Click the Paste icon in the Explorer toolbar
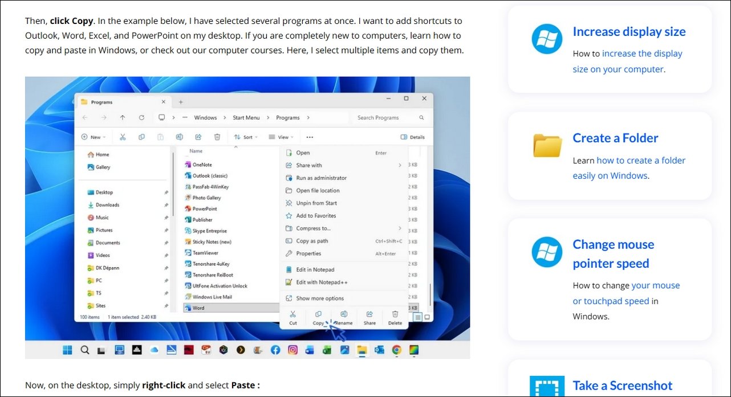The width and height of the screenshot is (731, 397). tap(160, 137)
